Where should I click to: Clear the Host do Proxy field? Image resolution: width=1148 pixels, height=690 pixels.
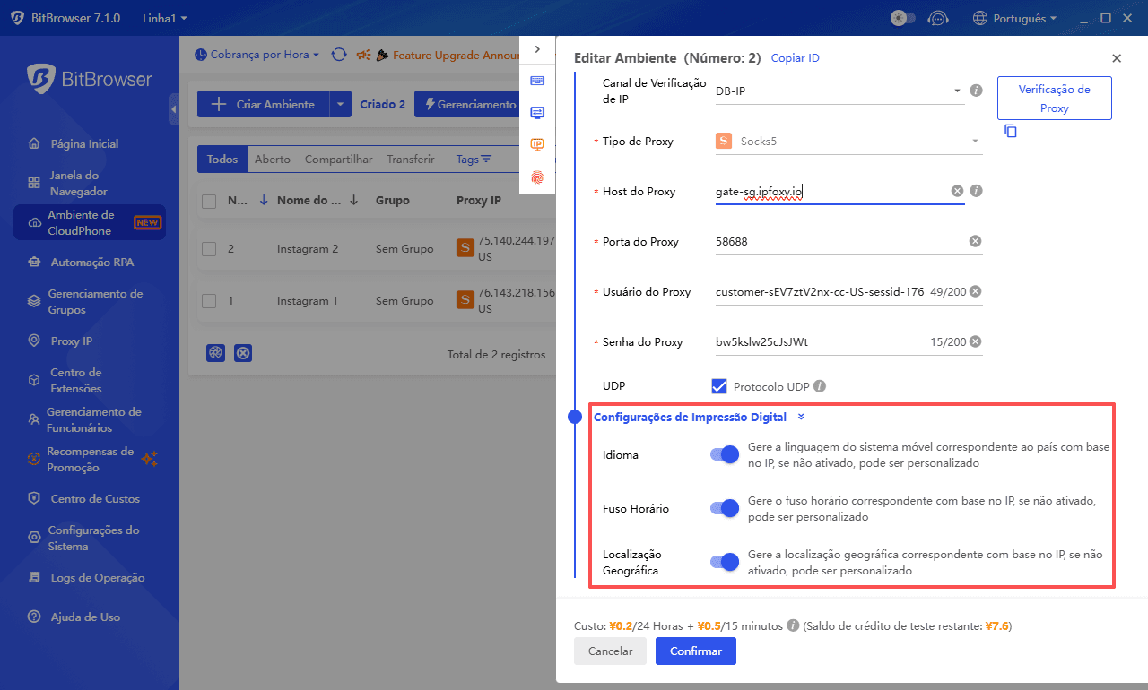click(957, 191)
